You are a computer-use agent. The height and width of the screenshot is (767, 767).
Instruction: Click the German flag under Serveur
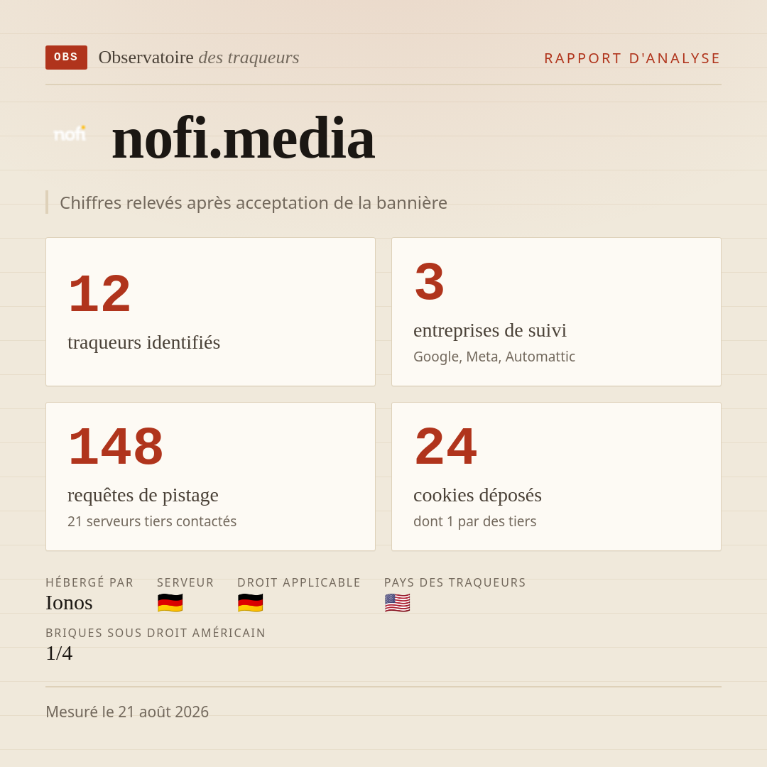tap(170, 603)
